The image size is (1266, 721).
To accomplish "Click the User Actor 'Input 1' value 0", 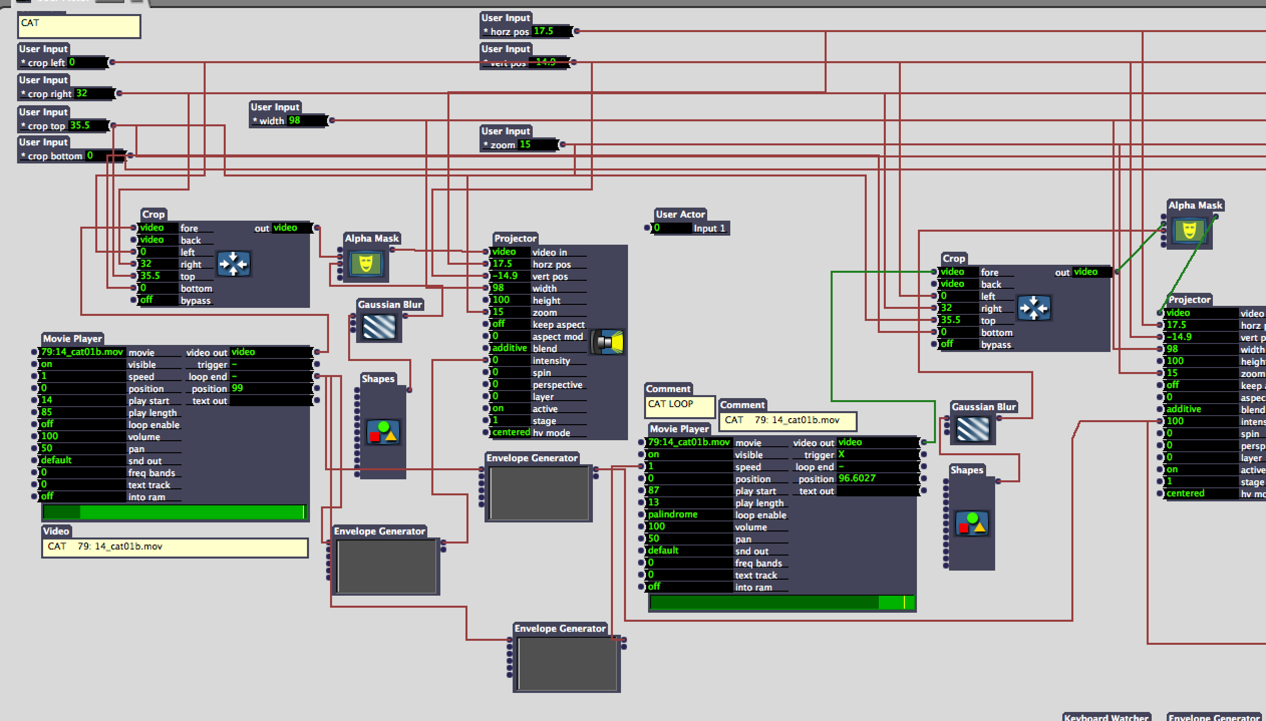I will (672, 228).
